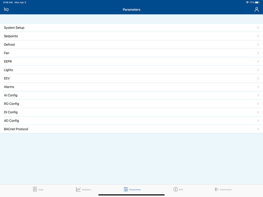Tap the Analytics chart icon
The width and height of the screenshot is (263, 197).
pyautogui.click(x=78, y=189)
